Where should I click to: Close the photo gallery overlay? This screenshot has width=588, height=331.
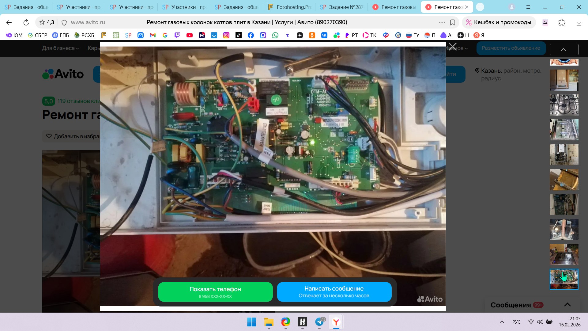point(452,47)
